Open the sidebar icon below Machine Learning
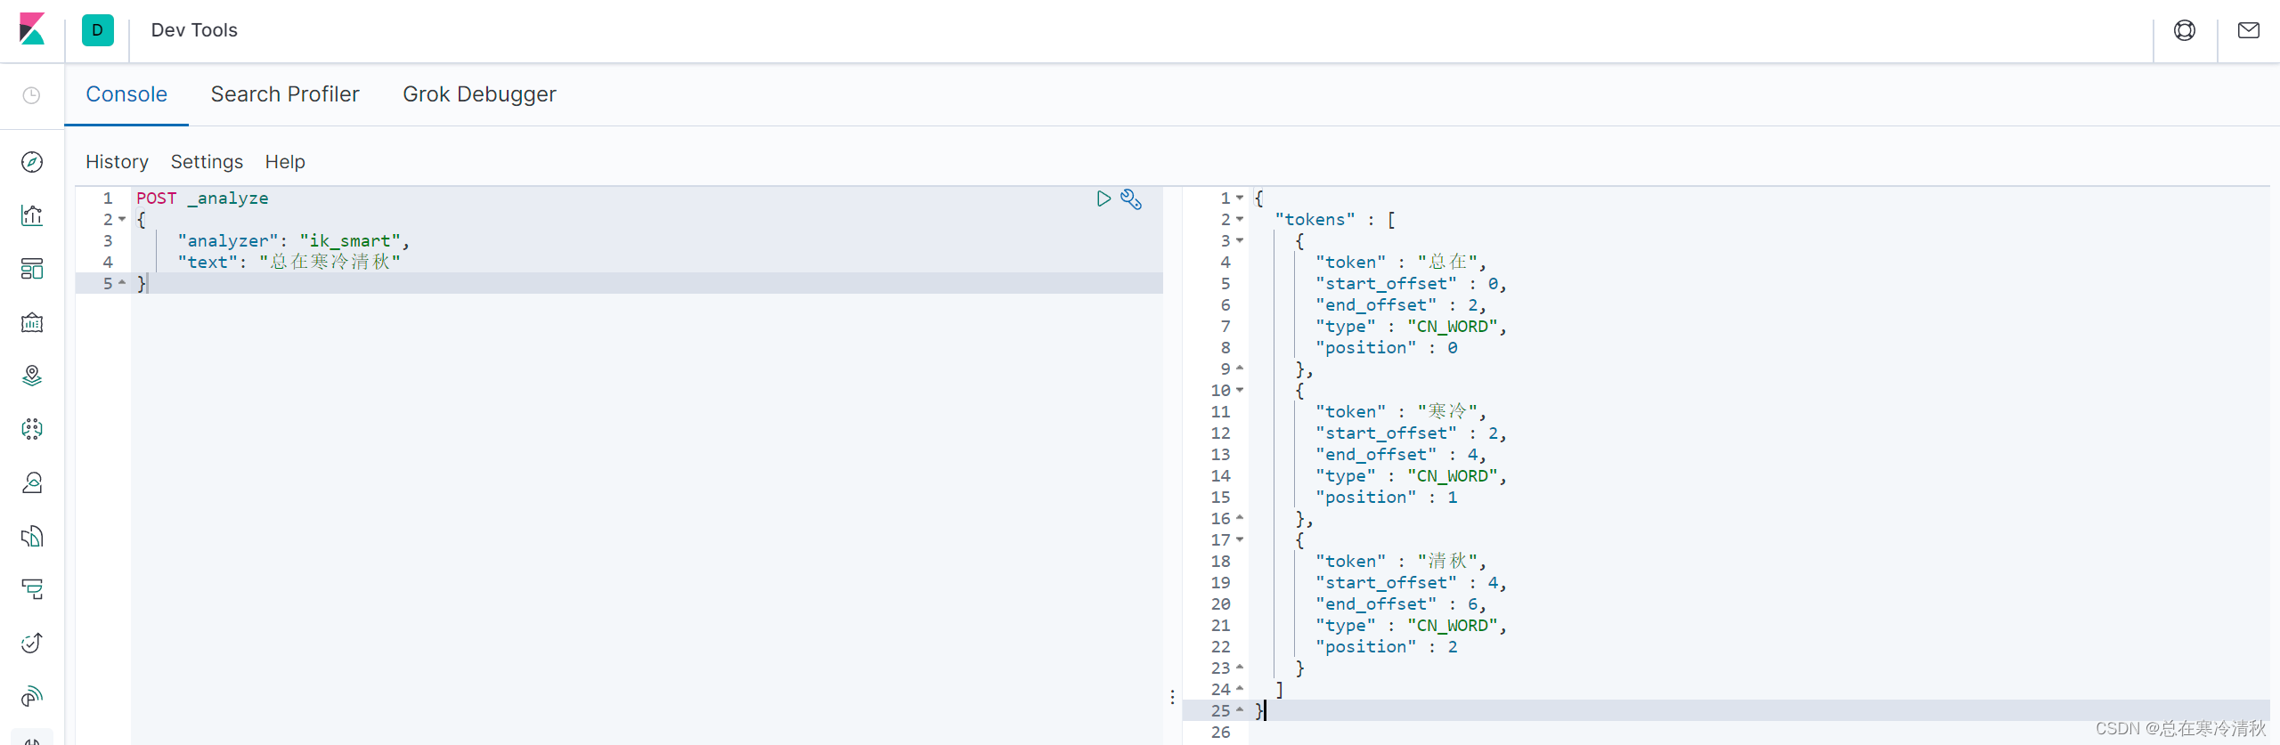The image size is (2280, 745). click(x=32, y=482)
